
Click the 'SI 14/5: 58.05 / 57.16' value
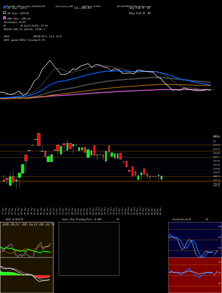[34, 26]
